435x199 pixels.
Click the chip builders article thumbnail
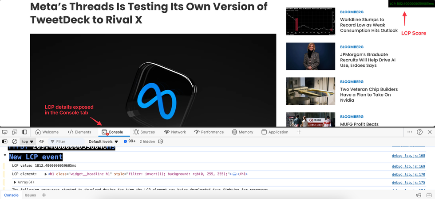311,91
